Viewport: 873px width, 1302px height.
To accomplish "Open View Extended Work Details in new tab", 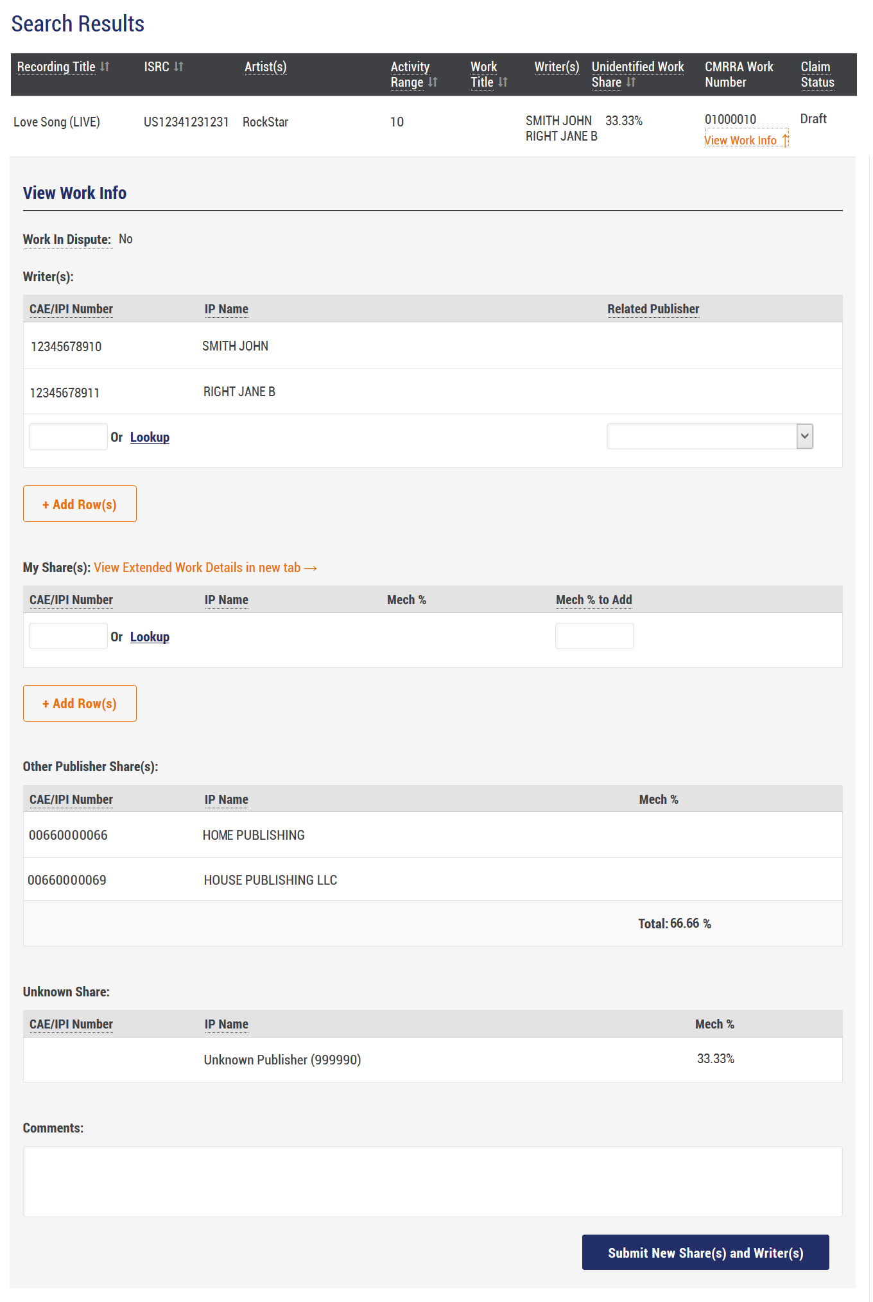I will pos(205,568).
